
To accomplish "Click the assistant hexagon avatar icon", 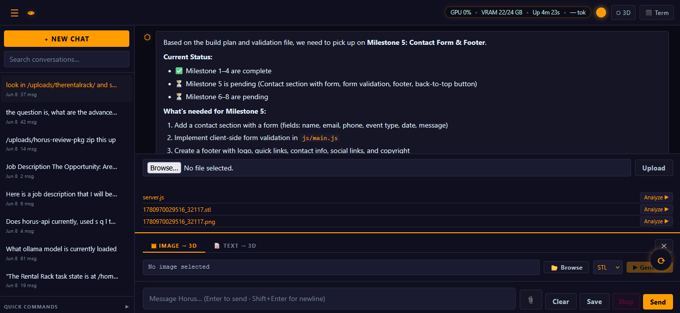I will click(147, 37).
